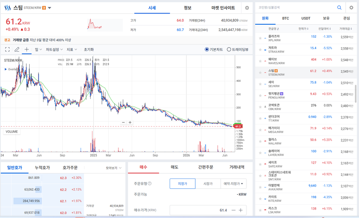Open the 일 interval dropdown

[x=38, y=49]
